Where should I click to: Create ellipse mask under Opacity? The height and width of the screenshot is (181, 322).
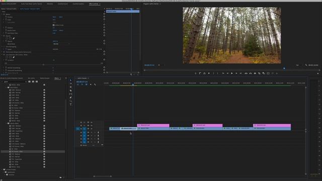7,38
